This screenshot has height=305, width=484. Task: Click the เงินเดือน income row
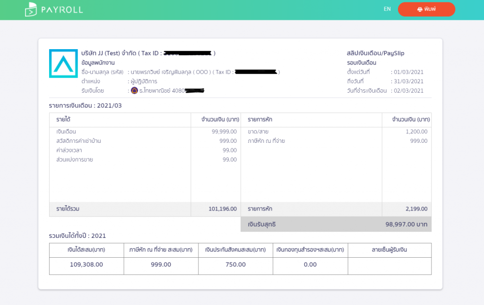(x=66, y=131)
